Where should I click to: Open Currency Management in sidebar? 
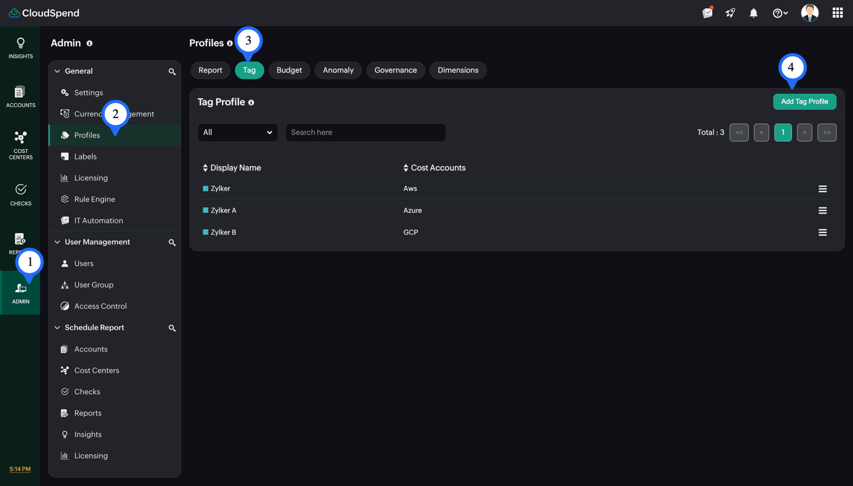[115, 114]
